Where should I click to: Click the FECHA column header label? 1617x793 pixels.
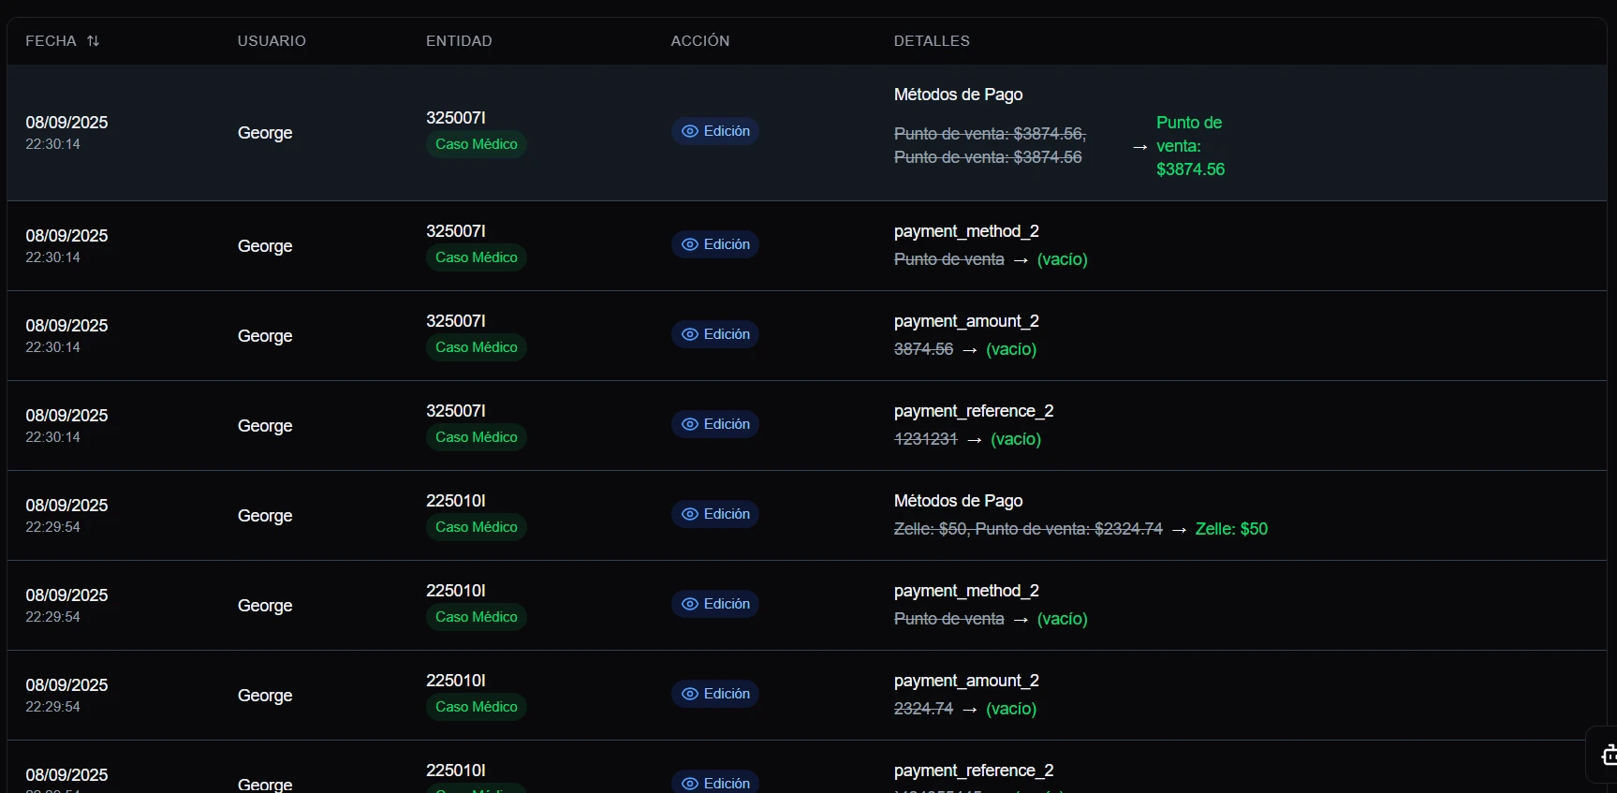(51, 41)
